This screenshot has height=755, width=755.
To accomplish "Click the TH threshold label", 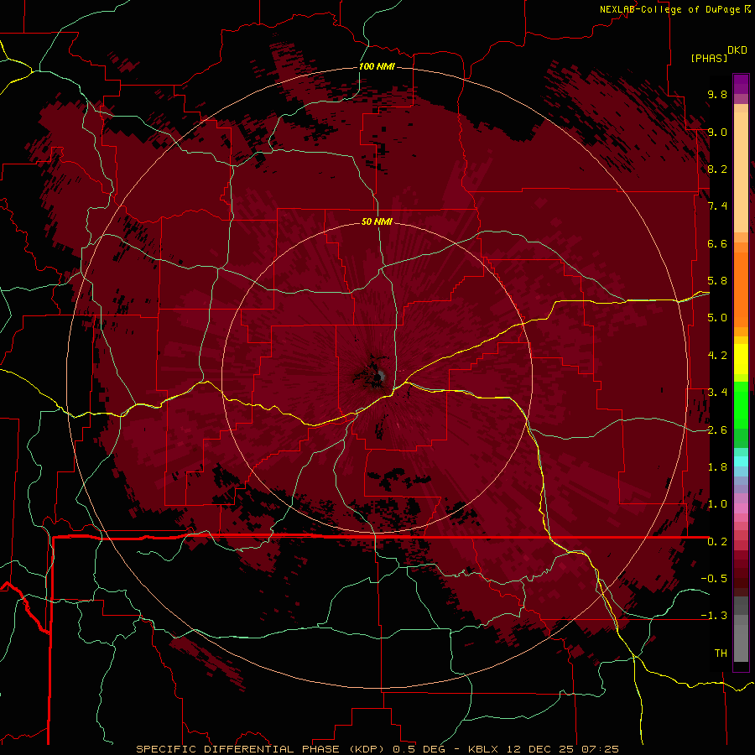I will click(721, 653).
